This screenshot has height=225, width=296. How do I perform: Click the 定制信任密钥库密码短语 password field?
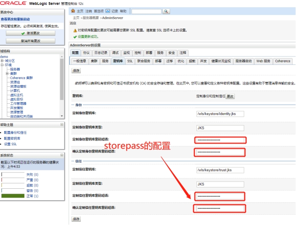(x=220, y=196)
